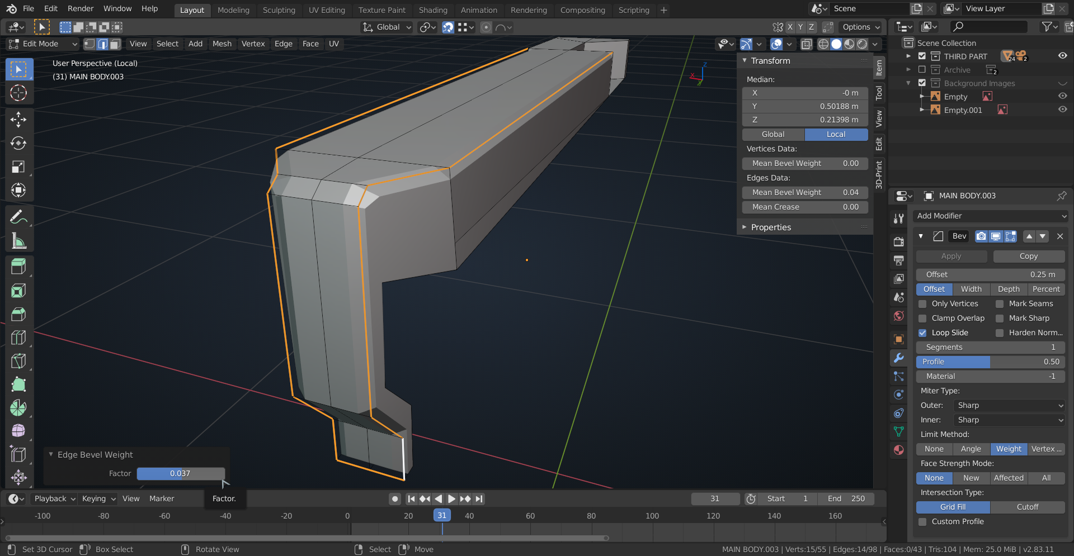1074x556 pixels.
Task: Select the Measure tool
Action: (18, 241)
